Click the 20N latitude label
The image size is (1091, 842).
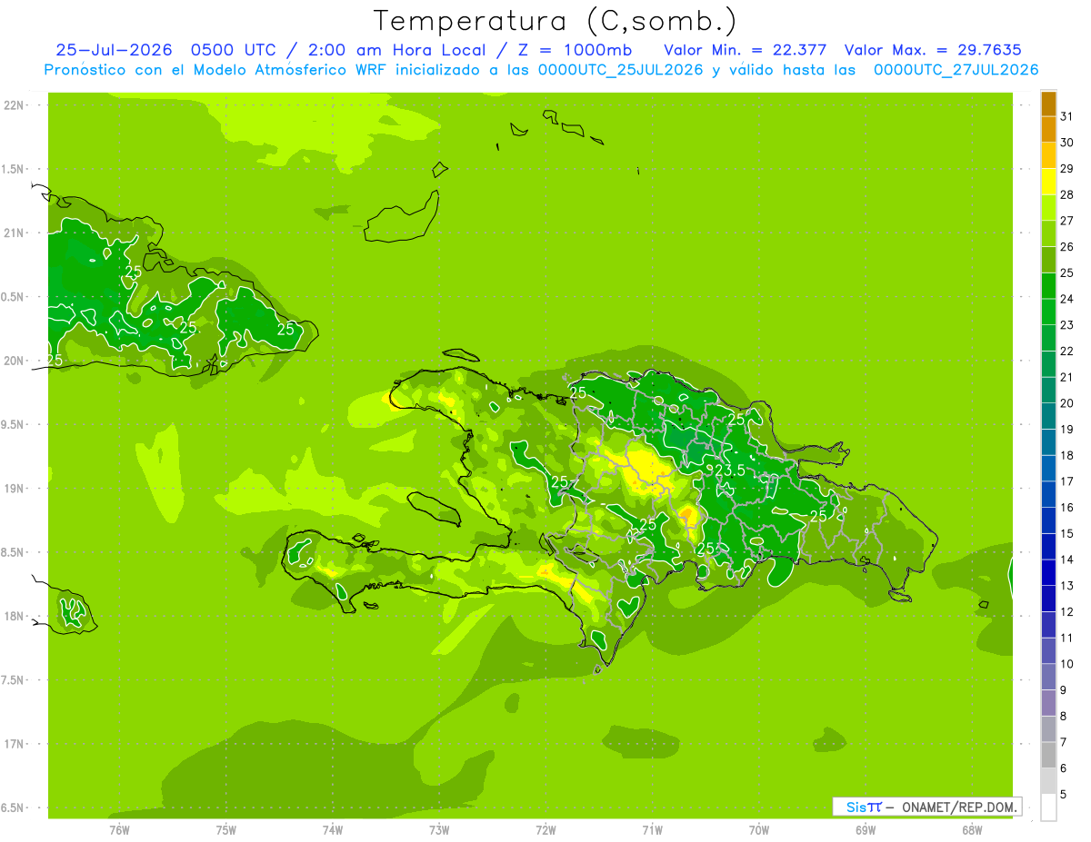(13, 361)
